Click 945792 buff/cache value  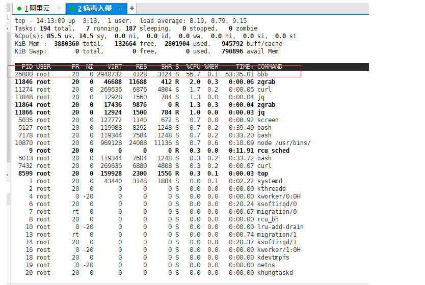click(x=232, y=44)
